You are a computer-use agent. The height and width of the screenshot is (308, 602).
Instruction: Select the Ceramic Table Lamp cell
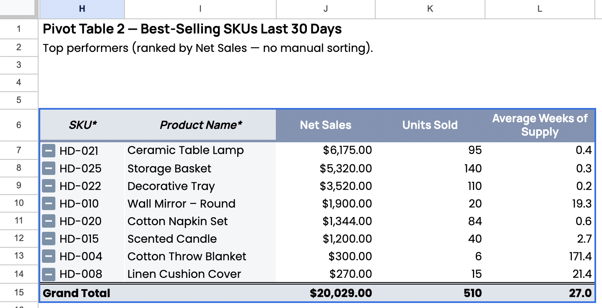186,151
